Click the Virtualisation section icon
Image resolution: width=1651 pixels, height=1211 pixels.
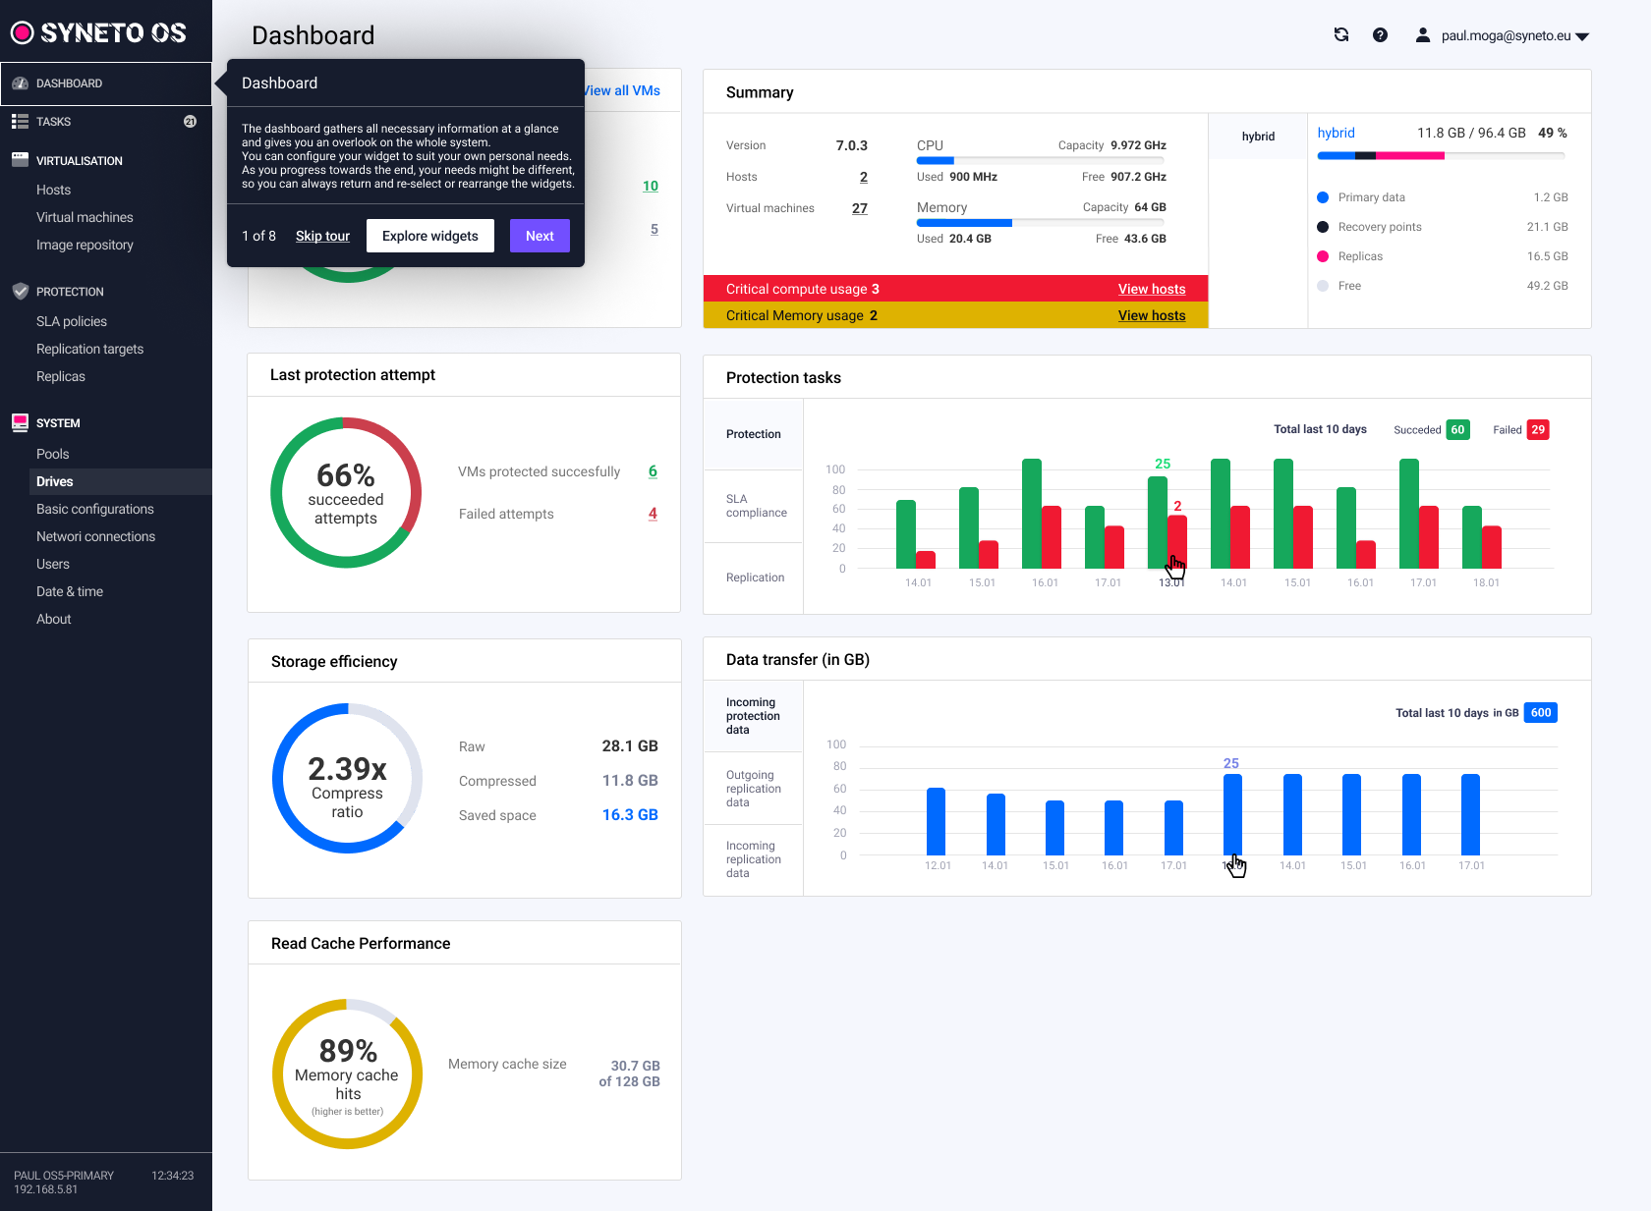(20, 160)
